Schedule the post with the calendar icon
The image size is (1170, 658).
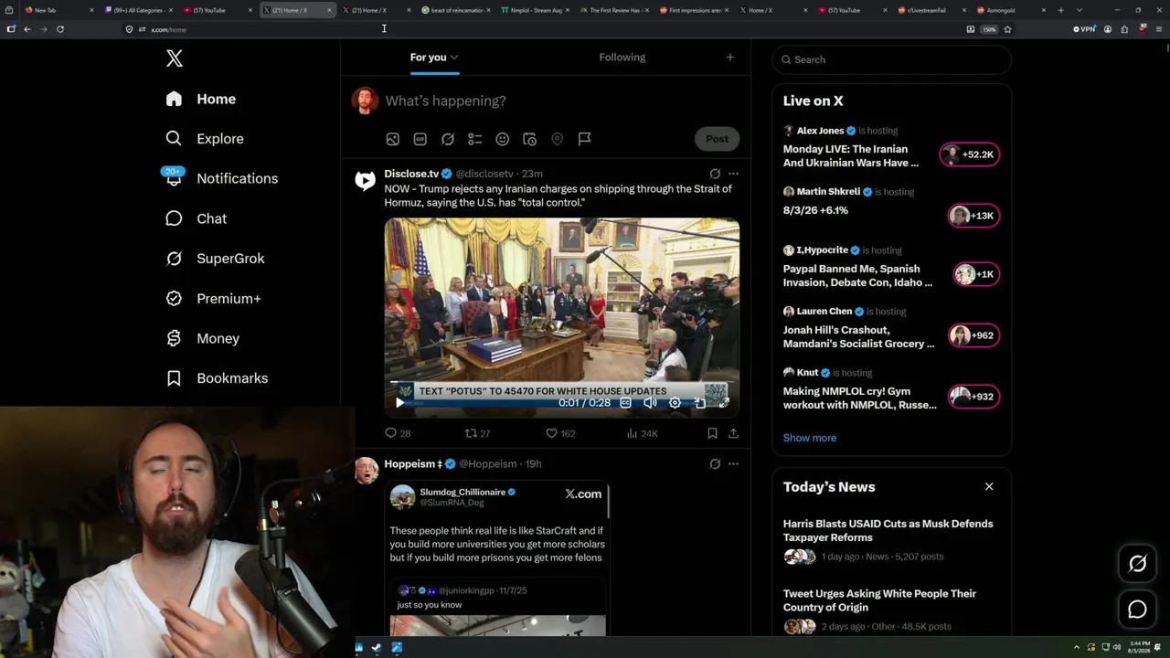tap(529, 139)
